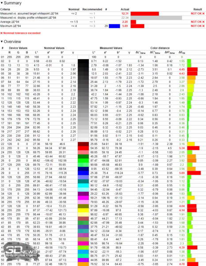Click the yellow swatch in row 38
The height and width of the screenshot is (266, 206).
tap(83, 210)
